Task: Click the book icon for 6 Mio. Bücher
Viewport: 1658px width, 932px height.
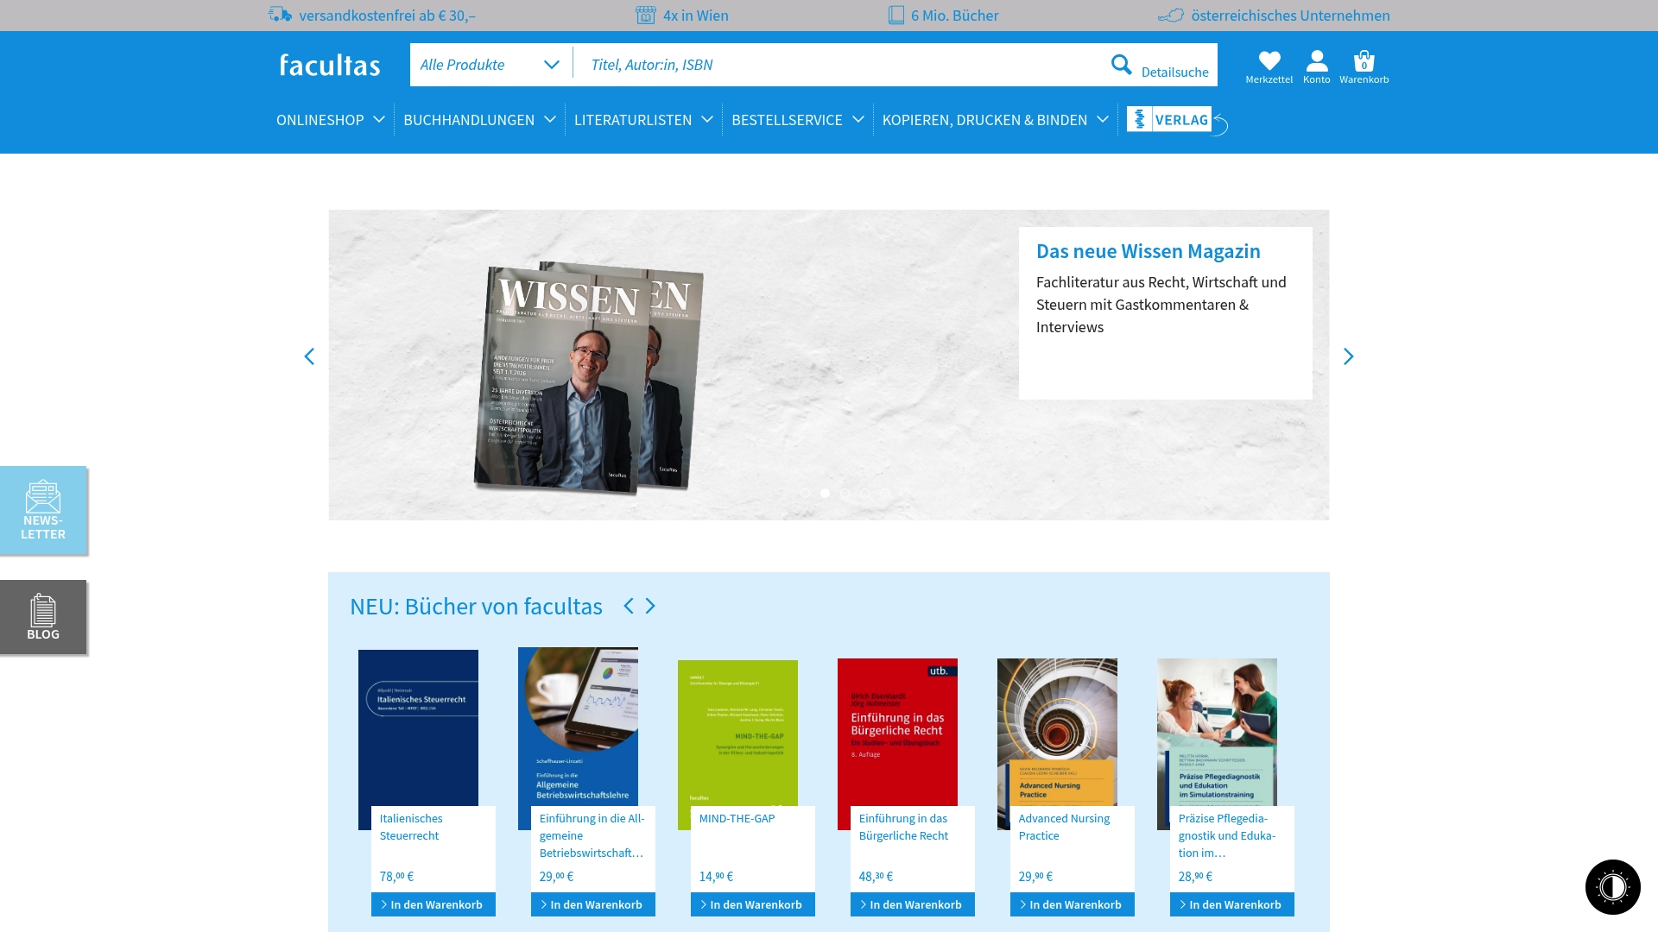Action: [x=896, y=15]
